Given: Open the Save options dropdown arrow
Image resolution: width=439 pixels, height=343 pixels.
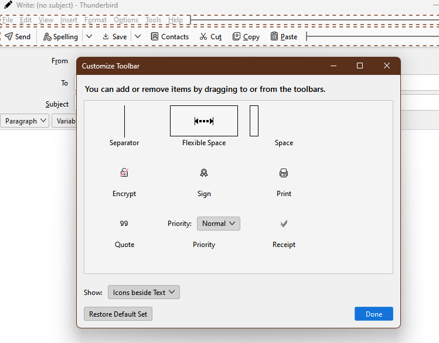Looking at the screenshot, I should pyautogui.click(x=138, y=36).
